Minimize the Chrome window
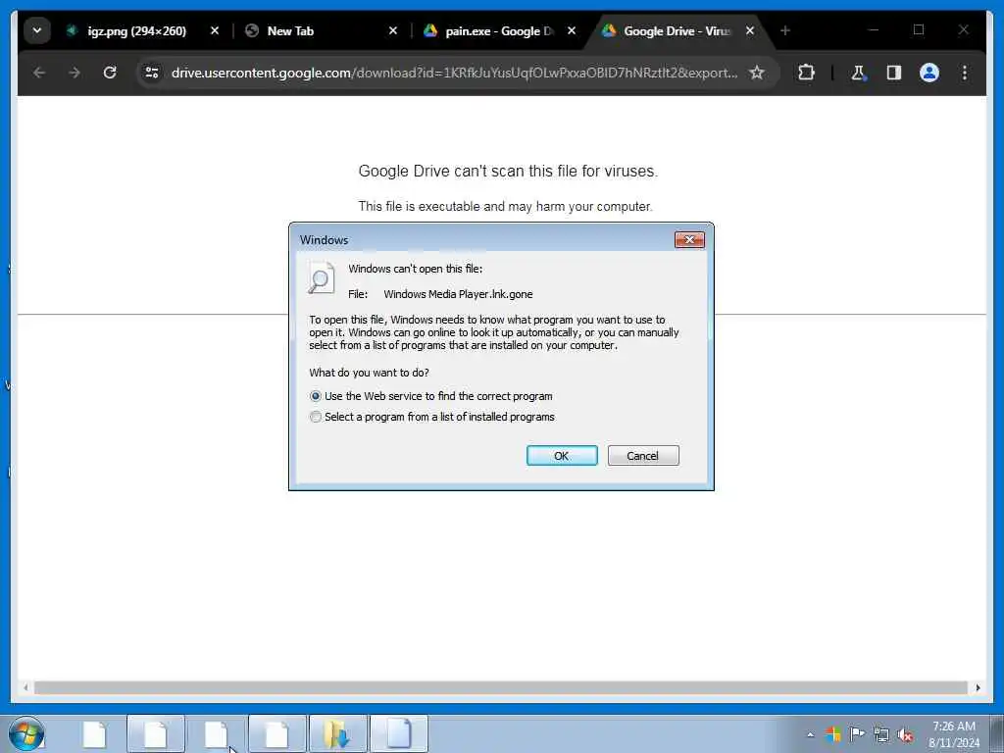 [874, 30]
